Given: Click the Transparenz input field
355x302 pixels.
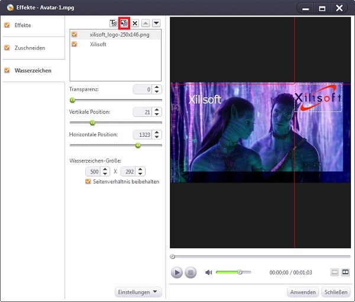Looking at the screenshot, I should [143, 90].
